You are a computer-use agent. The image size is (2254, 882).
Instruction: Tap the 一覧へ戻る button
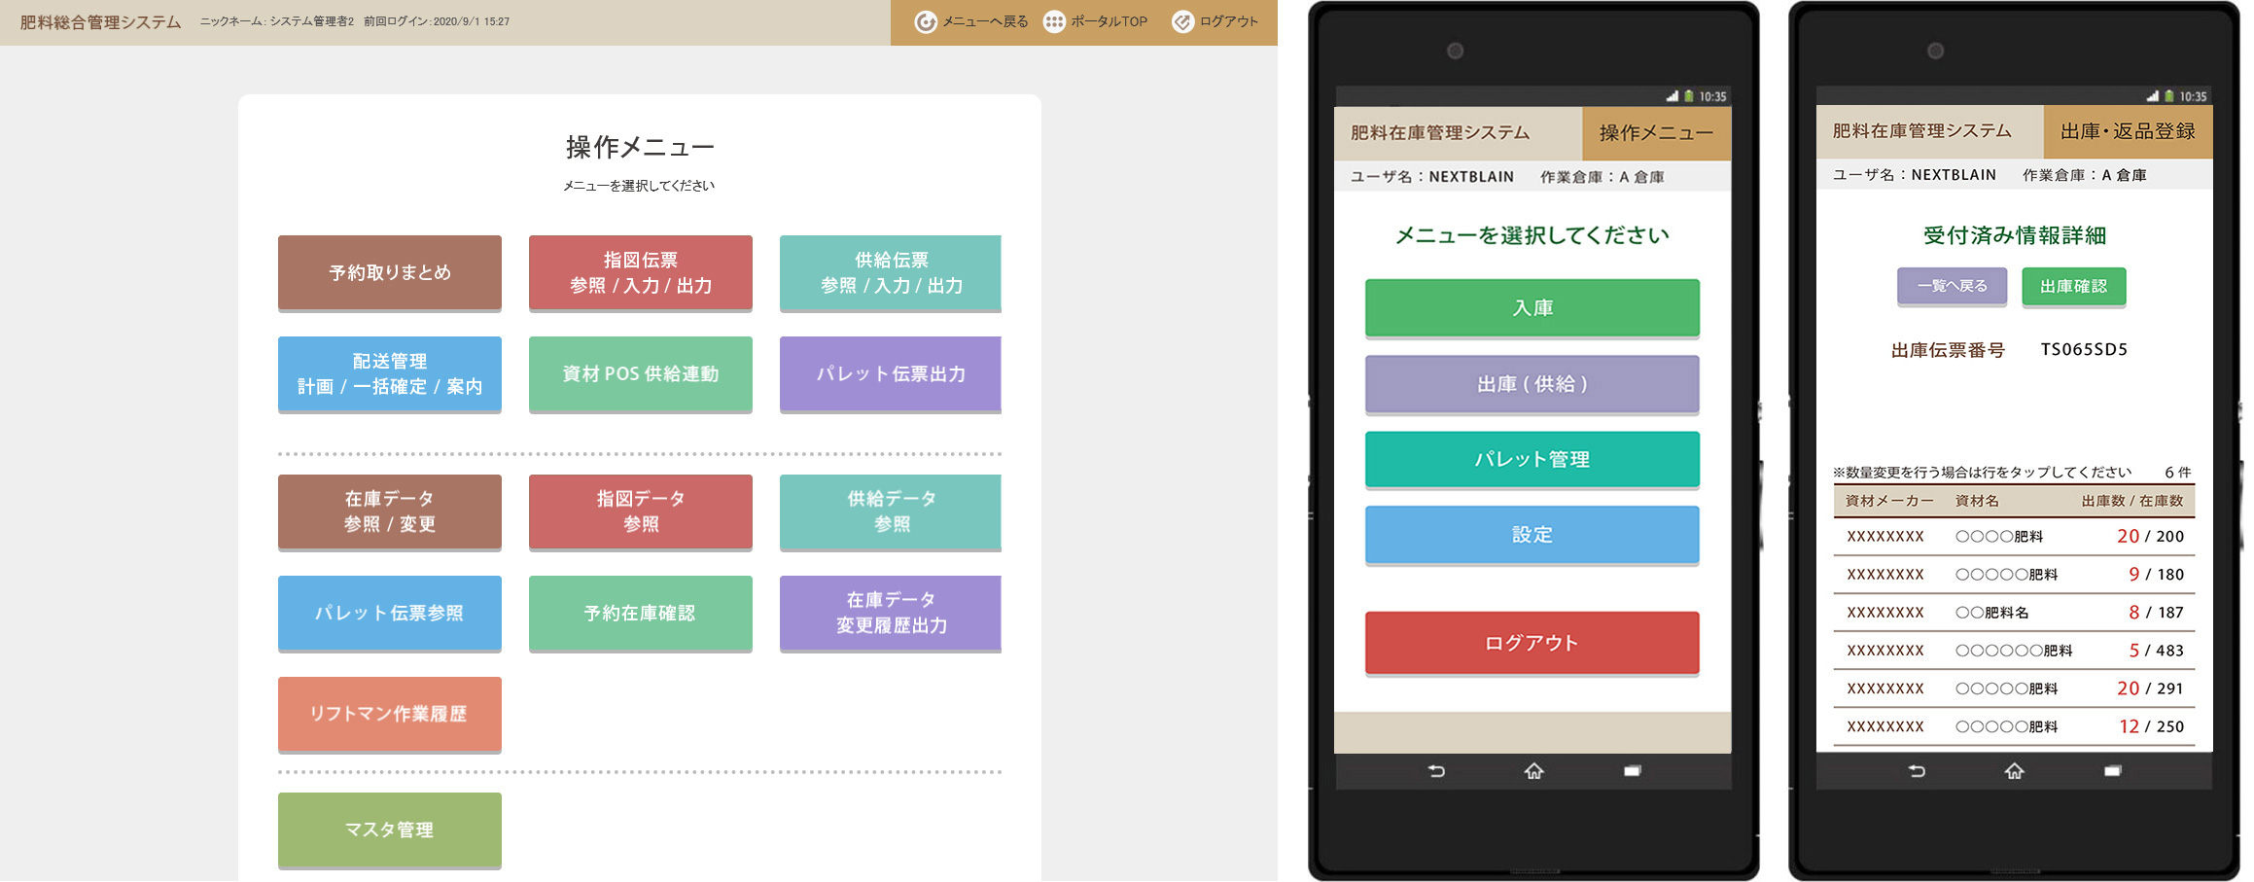[1952, 286]
